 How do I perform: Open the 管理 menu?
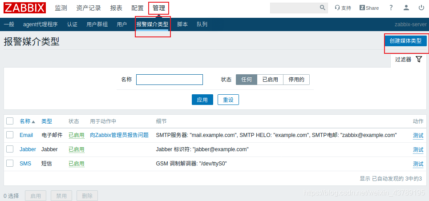pyautogui.click(x=159, y=8)
